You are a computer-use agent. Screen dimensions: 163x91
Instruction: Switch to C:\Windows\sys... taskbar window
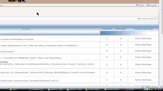click(x=37, y=89)
